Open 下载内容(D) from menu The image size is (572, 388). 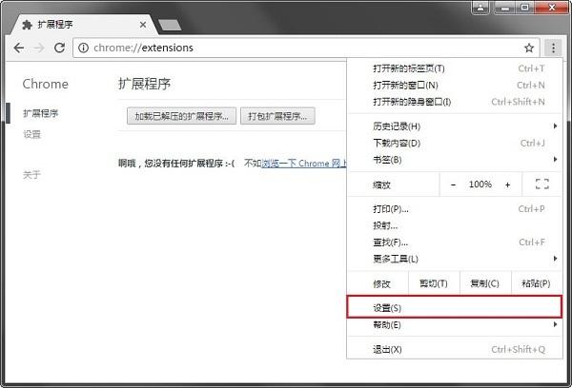[454, 143]
